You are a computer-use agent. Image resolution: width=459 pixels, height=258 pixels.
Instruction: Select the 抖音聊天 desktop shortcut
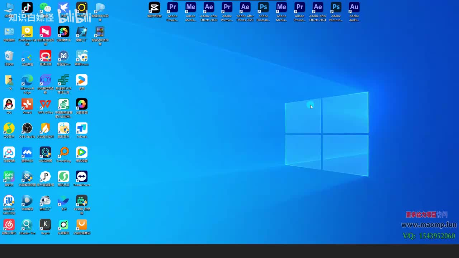tap(63, 225)
